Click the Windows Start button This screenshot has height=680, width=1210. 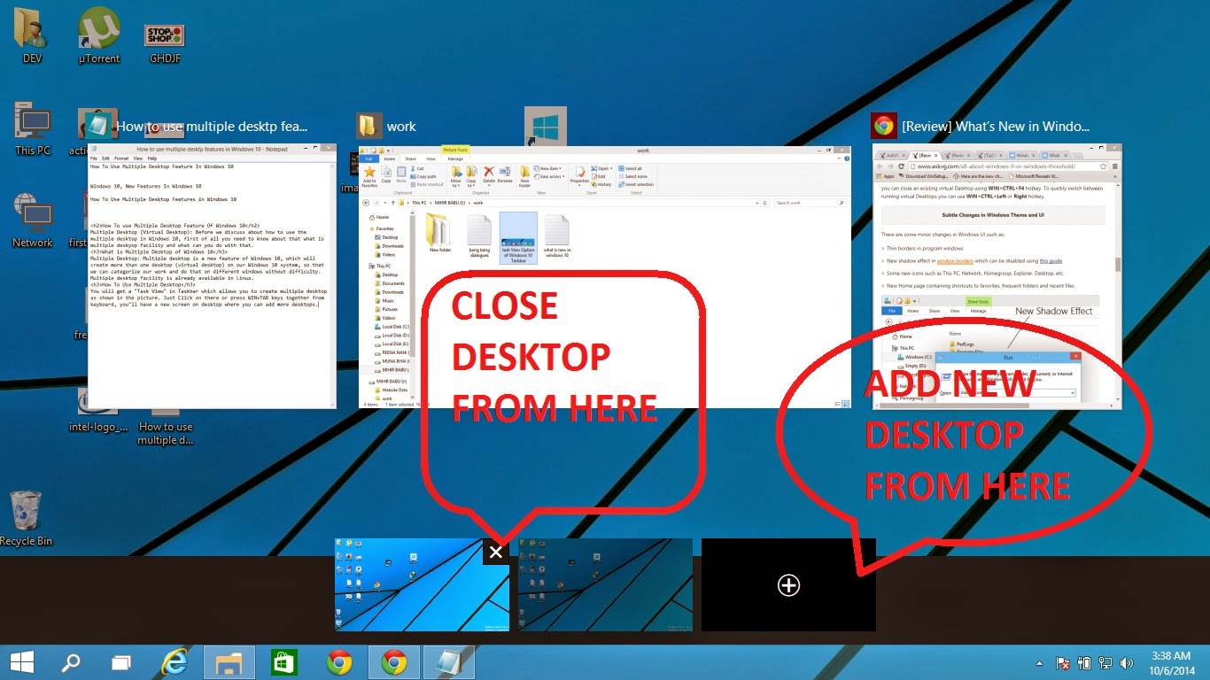point(22,662)
